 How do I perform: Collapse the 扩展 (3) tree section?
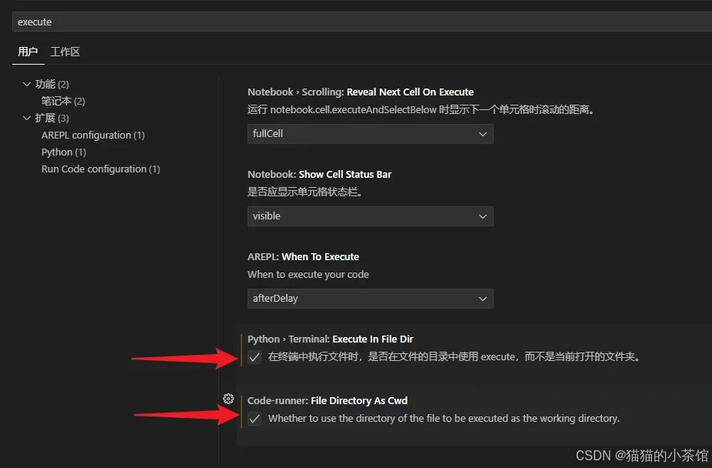coord(27,118)
